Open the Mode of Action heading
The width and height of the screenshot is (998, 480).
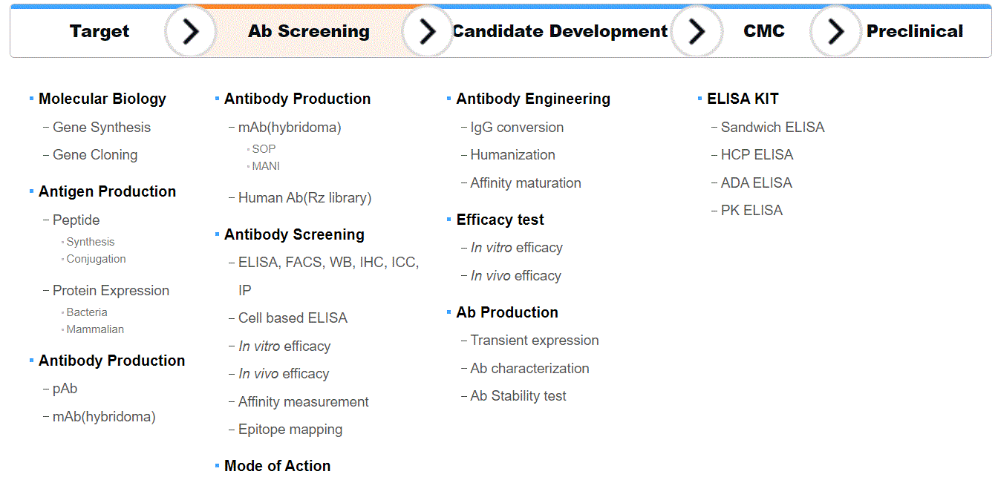click(x=278, y=466)
